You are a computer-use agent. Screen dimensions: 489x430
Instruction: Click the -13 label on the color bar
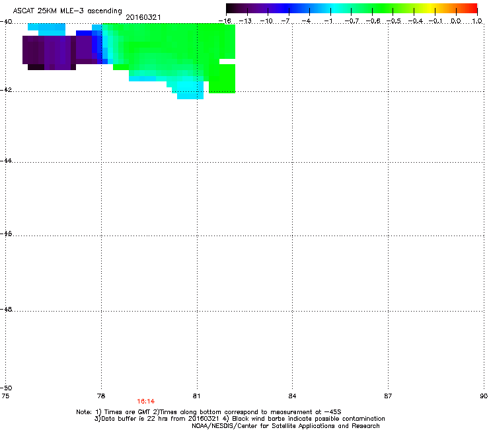245,21
